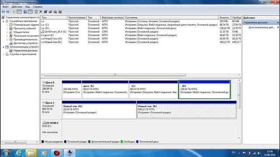Select the Планировщик заданий clock icon
280x157 pixels.
tap(11, 25)
